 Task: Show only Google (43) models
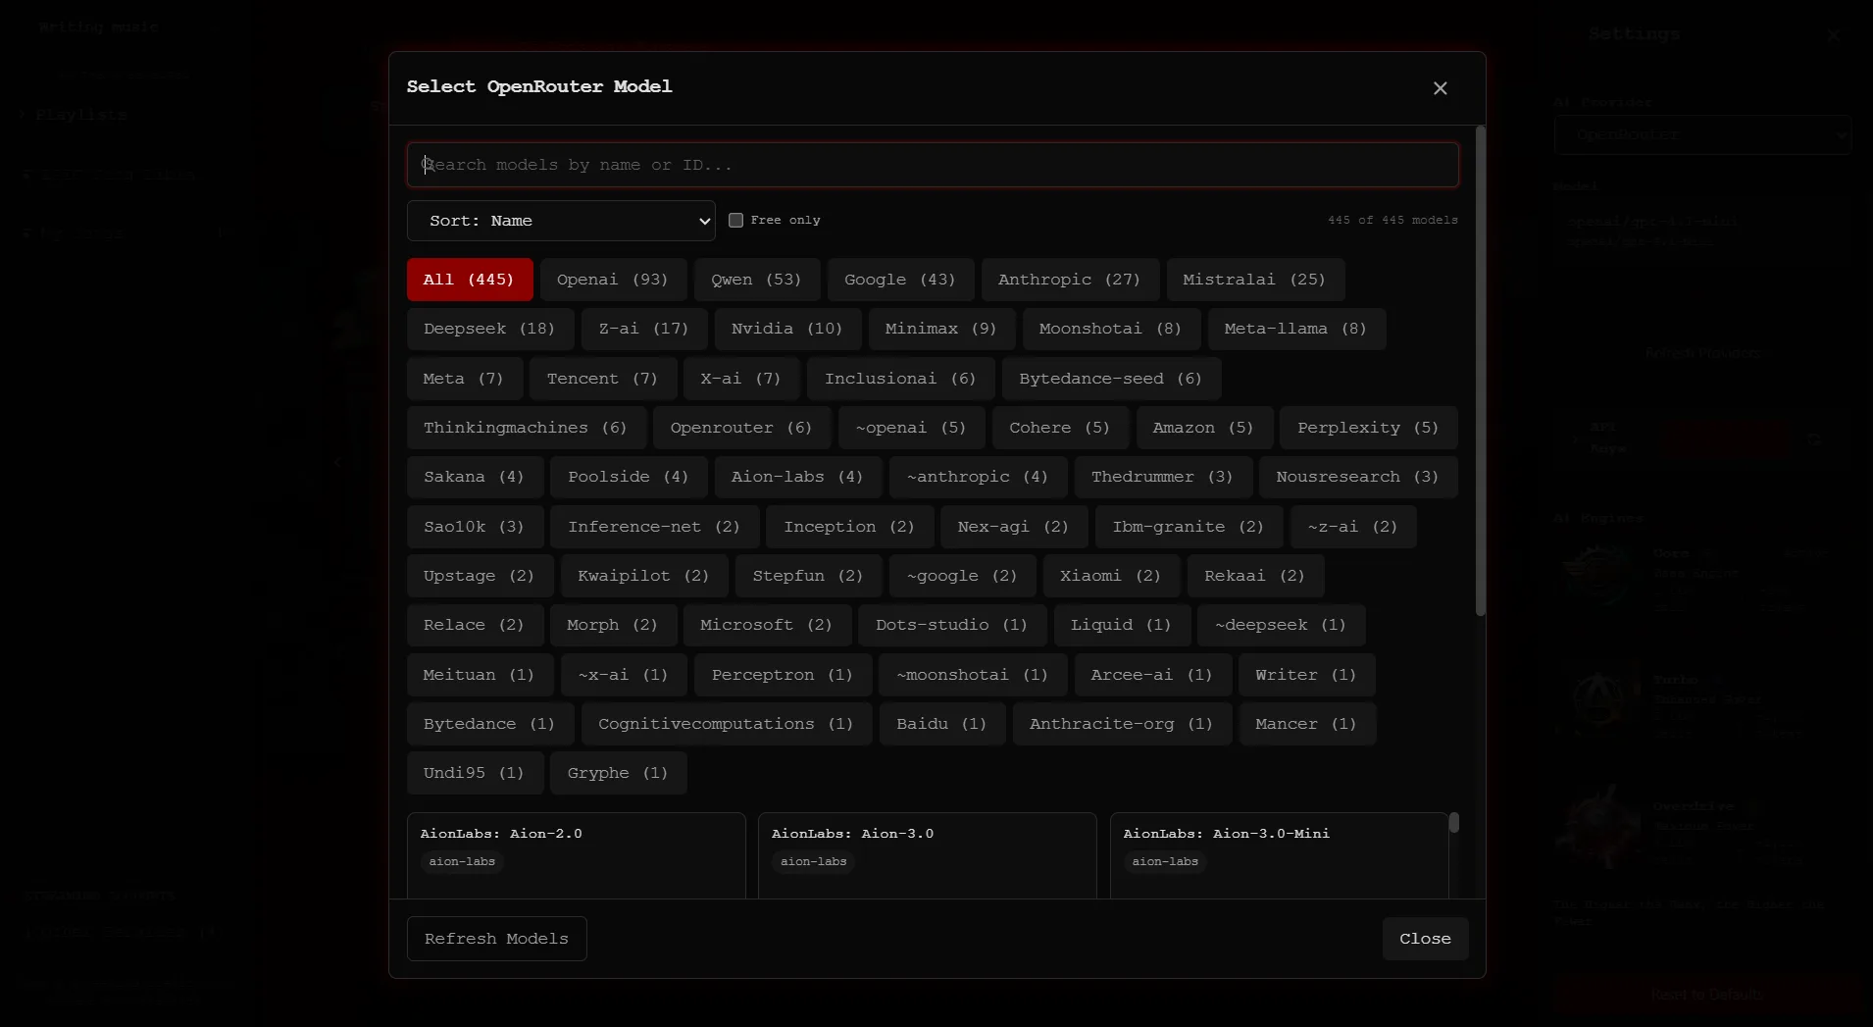[x=900, y=280]
